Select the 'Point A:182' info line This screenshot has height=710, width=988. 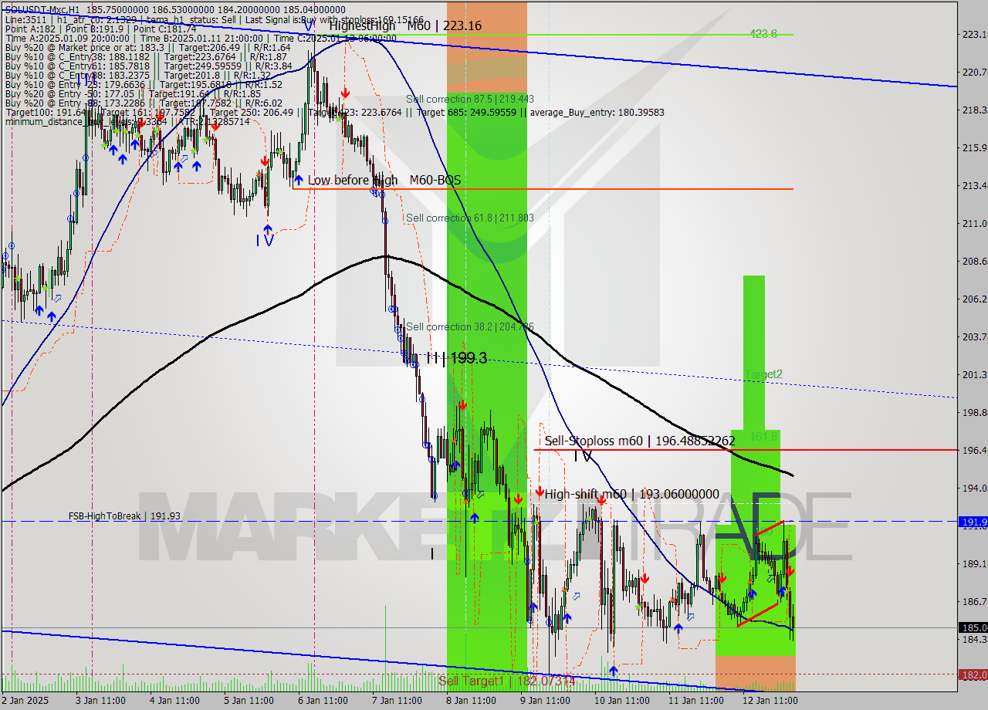[x=100, y=29]
